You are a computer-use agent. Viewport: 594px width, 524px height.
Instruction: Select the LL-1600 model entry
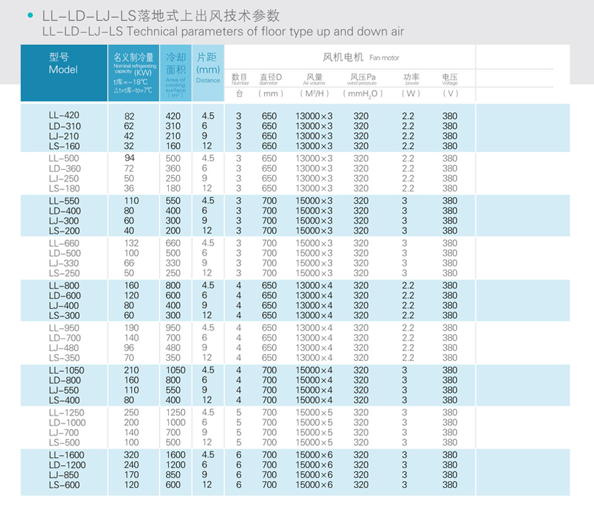pyautogui.click(x=66, y=455)
